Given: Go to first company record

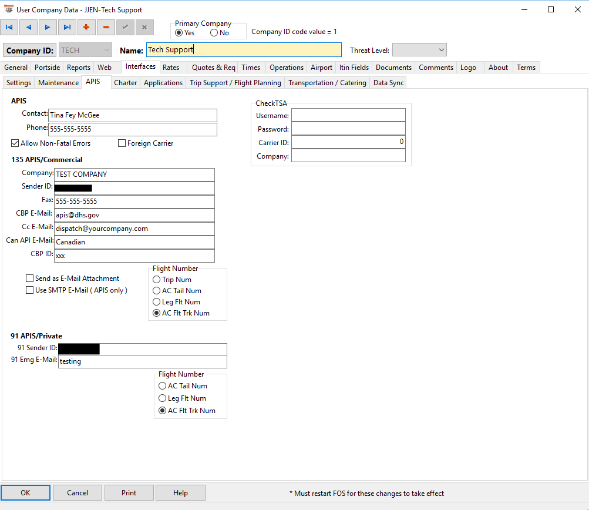Looking at the screenshot, I should [x=9, y=27].
